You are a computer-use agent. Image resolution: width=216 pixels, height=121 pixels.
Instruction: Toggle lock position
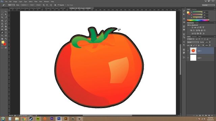(196, 45)
